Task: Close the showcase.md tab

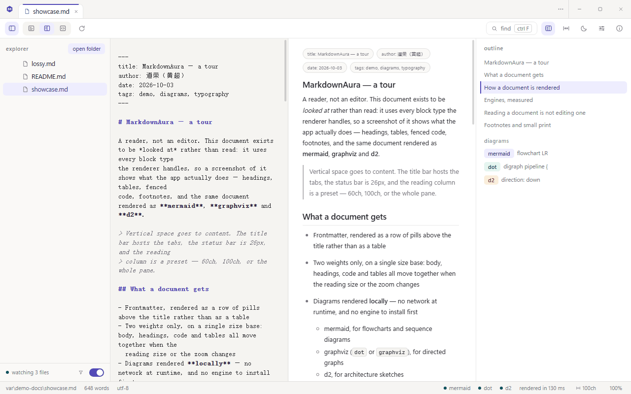Action: click(x=76, y=11)
